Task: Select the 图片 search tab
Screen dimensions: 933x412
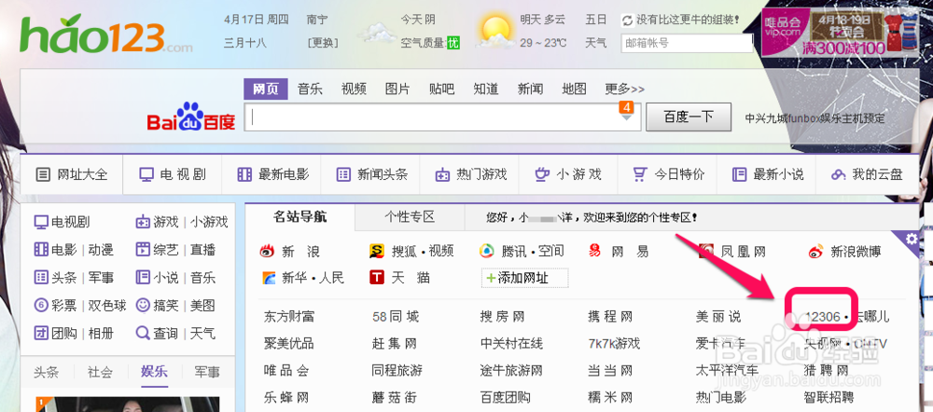Action: pos(397,89)
